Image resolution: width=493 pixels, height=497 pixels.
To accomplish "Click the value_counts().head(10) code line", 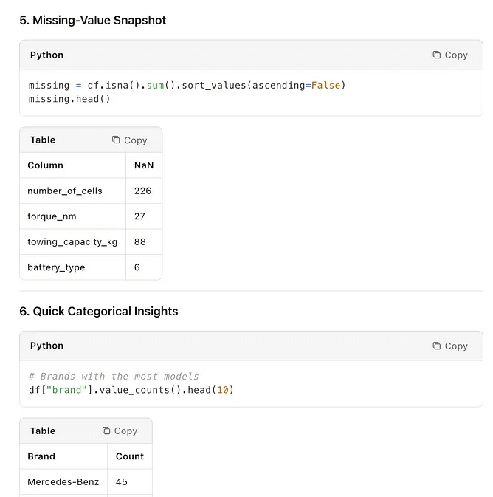I will point(131,390).
